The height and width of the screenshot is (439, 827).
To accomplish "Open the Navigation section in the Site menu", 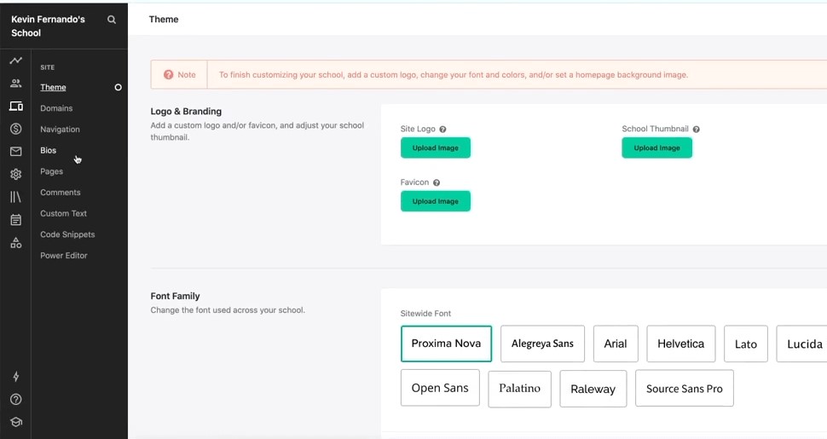I will point(61,130).
